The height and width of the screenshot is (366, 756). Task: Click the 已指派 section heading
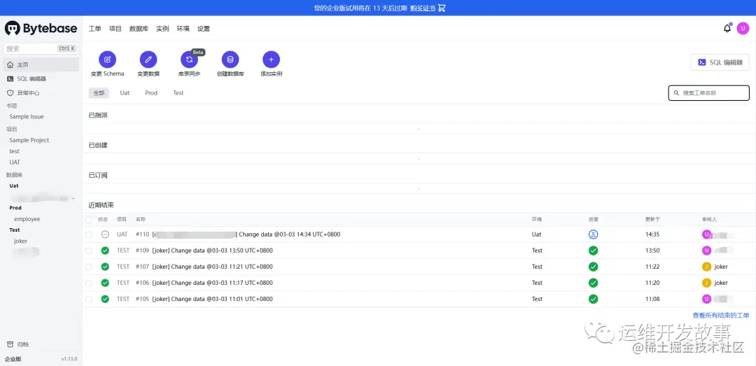(98, 115)
